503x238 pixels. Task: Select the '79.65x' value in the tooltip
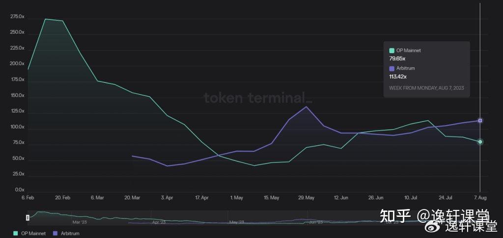coord(397,58)
